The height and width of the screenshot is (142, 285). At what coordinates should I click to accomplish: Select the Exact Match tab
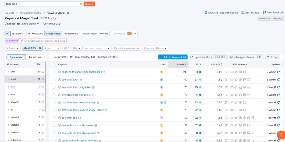pyautogui.click(x=89, y=34)
